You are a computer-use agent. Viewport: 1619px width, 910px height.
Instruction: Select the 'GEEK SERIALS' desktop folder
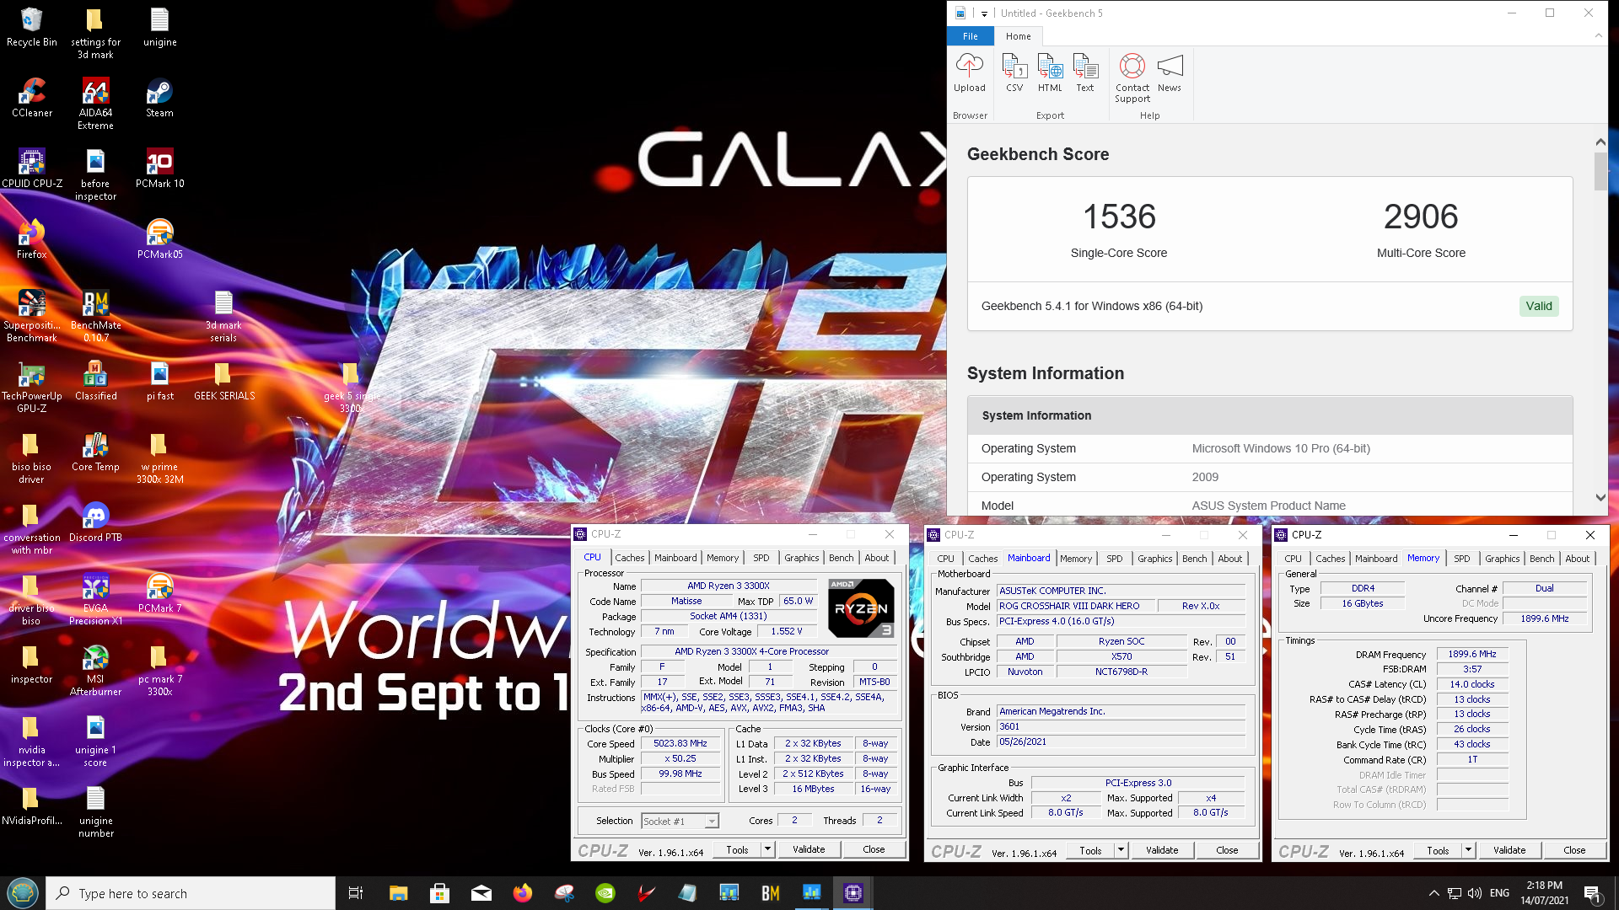pos(224,381)
